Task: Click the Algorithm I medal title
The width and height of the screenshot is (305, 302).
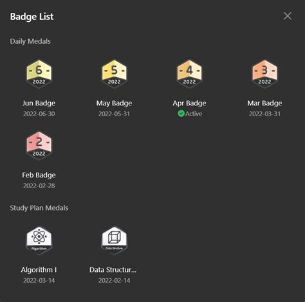Action: pyautogui.click(x=39, y=270)
